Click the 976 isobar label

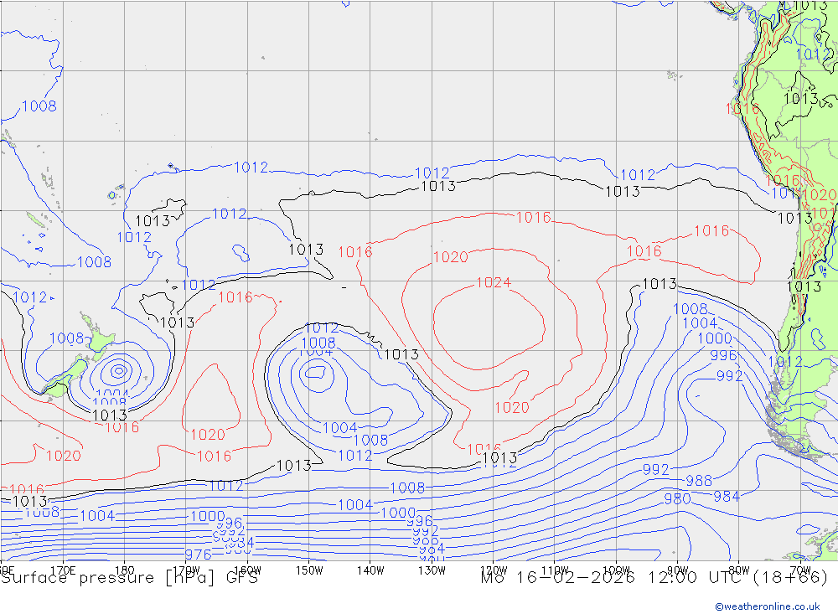pos(198,555)
